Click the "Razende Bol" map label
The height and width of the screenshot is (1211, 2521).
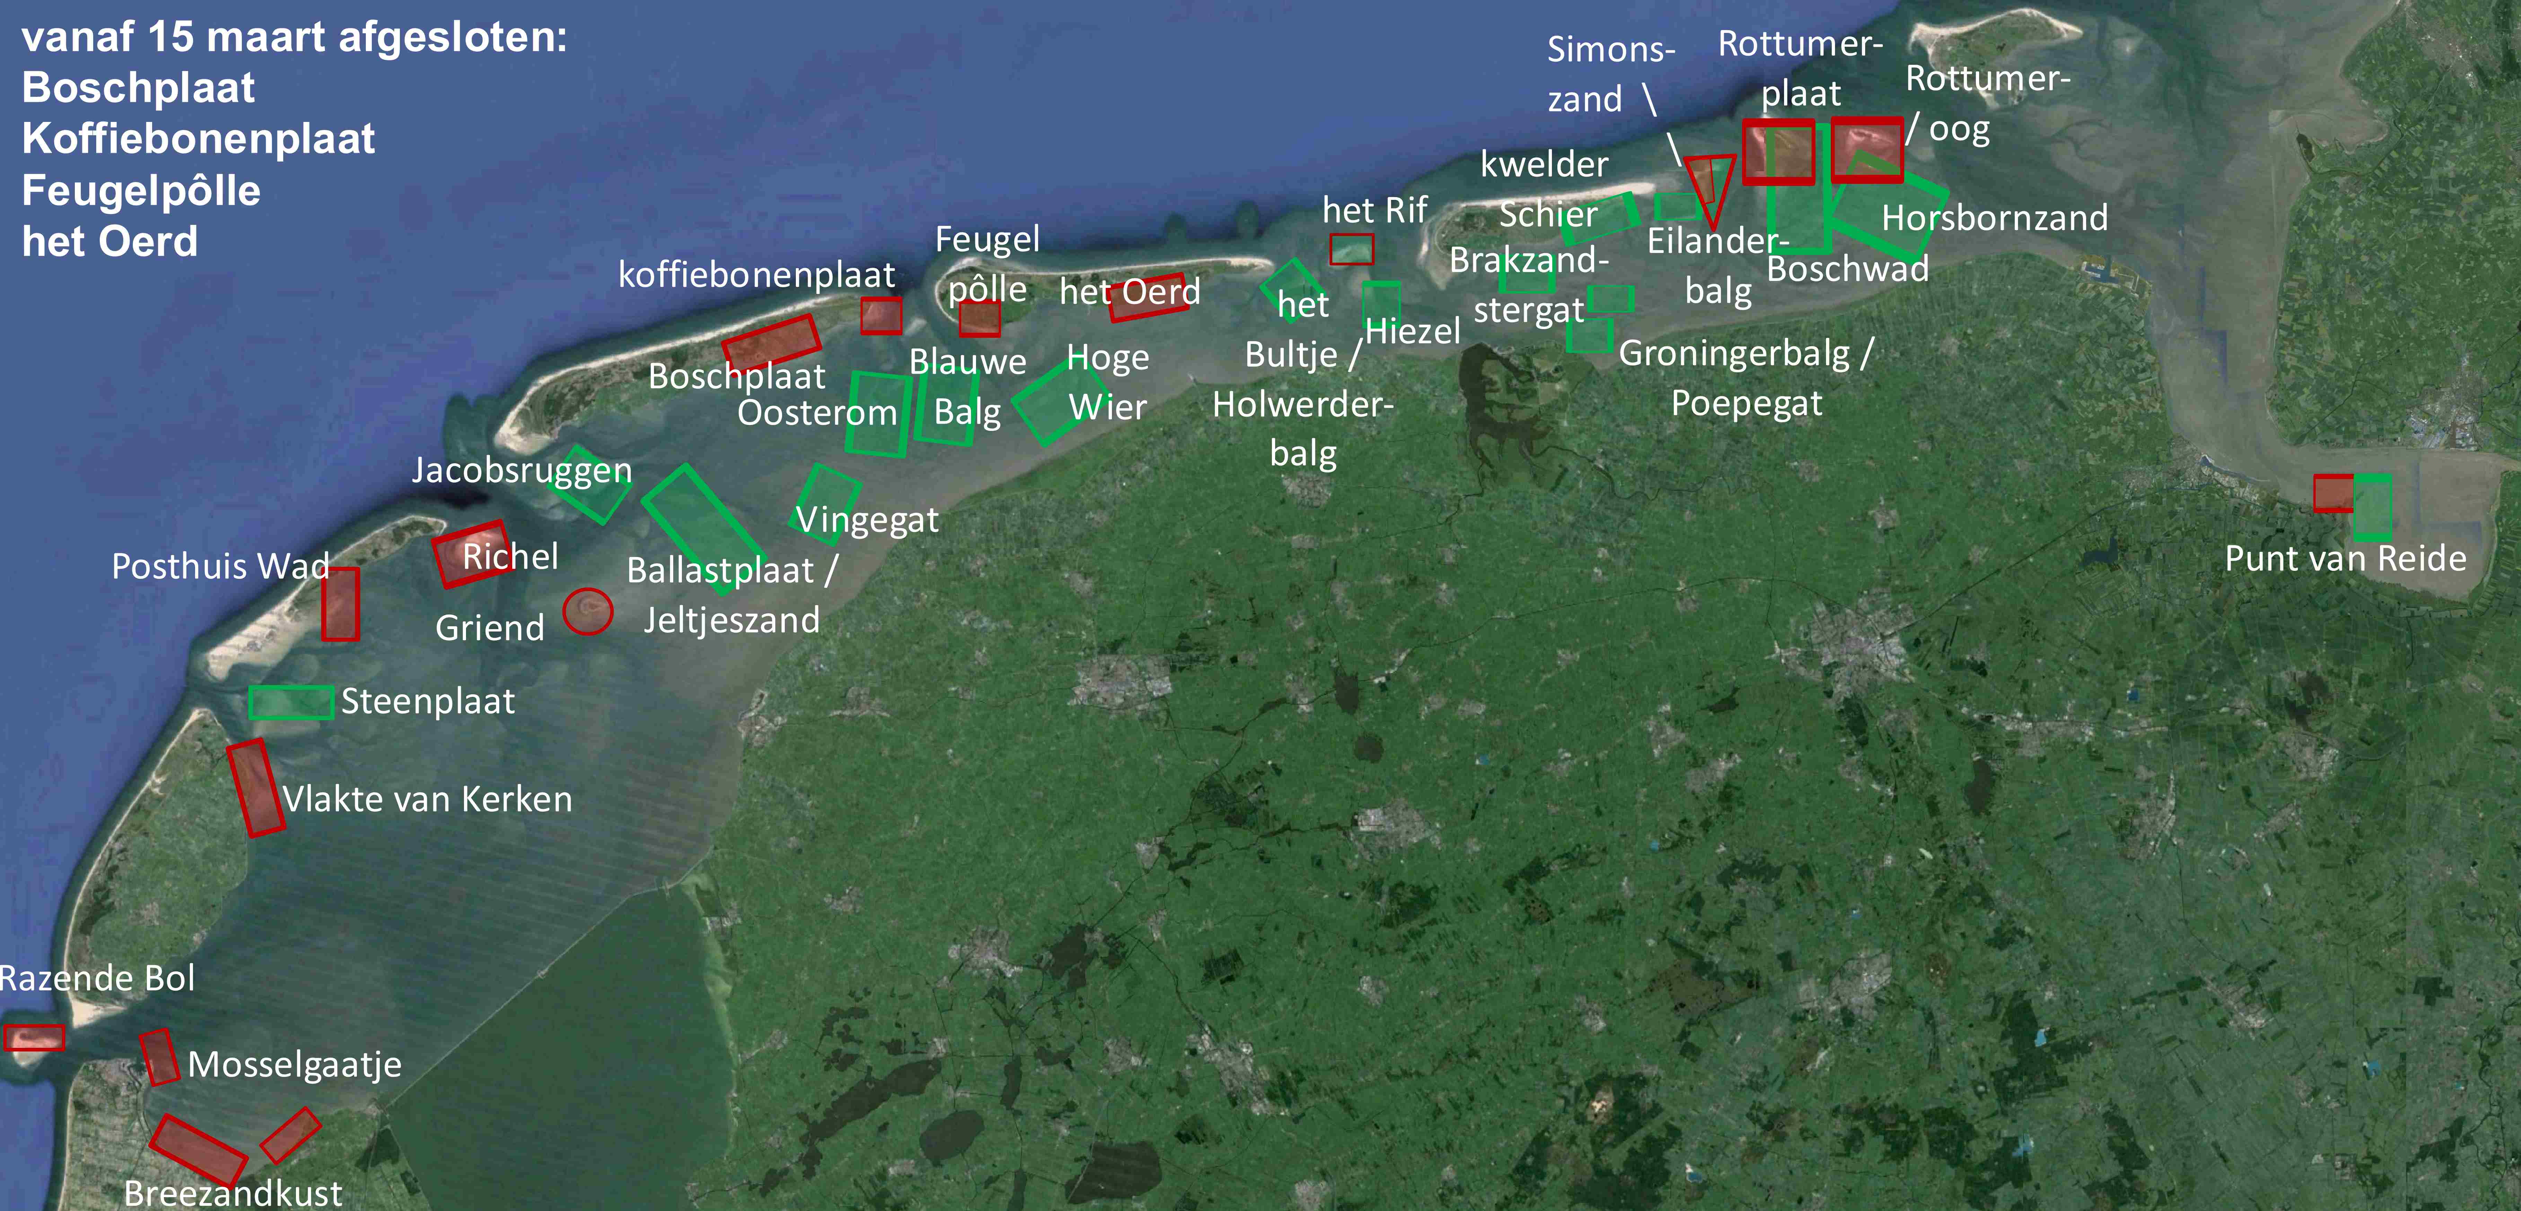click(x=97, y=978)
